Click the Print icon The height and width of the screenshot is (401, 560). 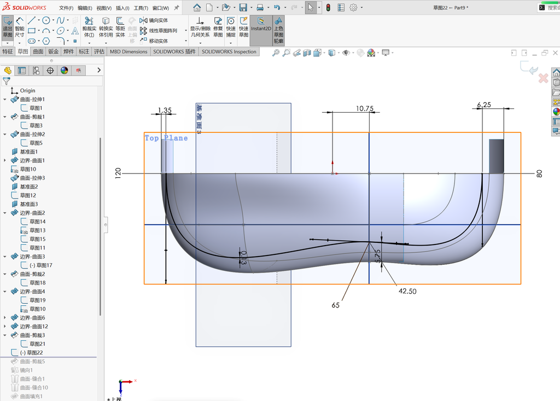[x=260, y=8]
